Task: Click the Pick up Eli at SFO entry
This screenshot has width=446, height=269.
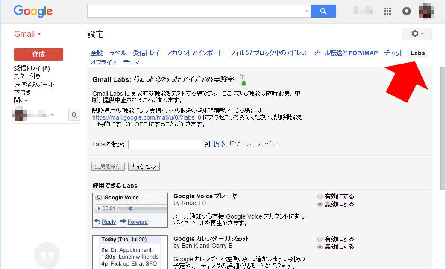Action: click(134, 263)
